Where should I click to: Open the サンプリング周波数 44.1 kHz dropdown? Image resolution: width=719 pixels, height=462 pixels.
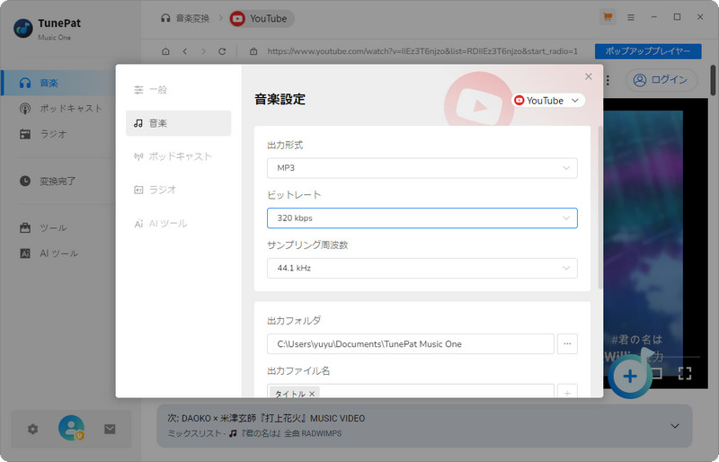(422, 268)
